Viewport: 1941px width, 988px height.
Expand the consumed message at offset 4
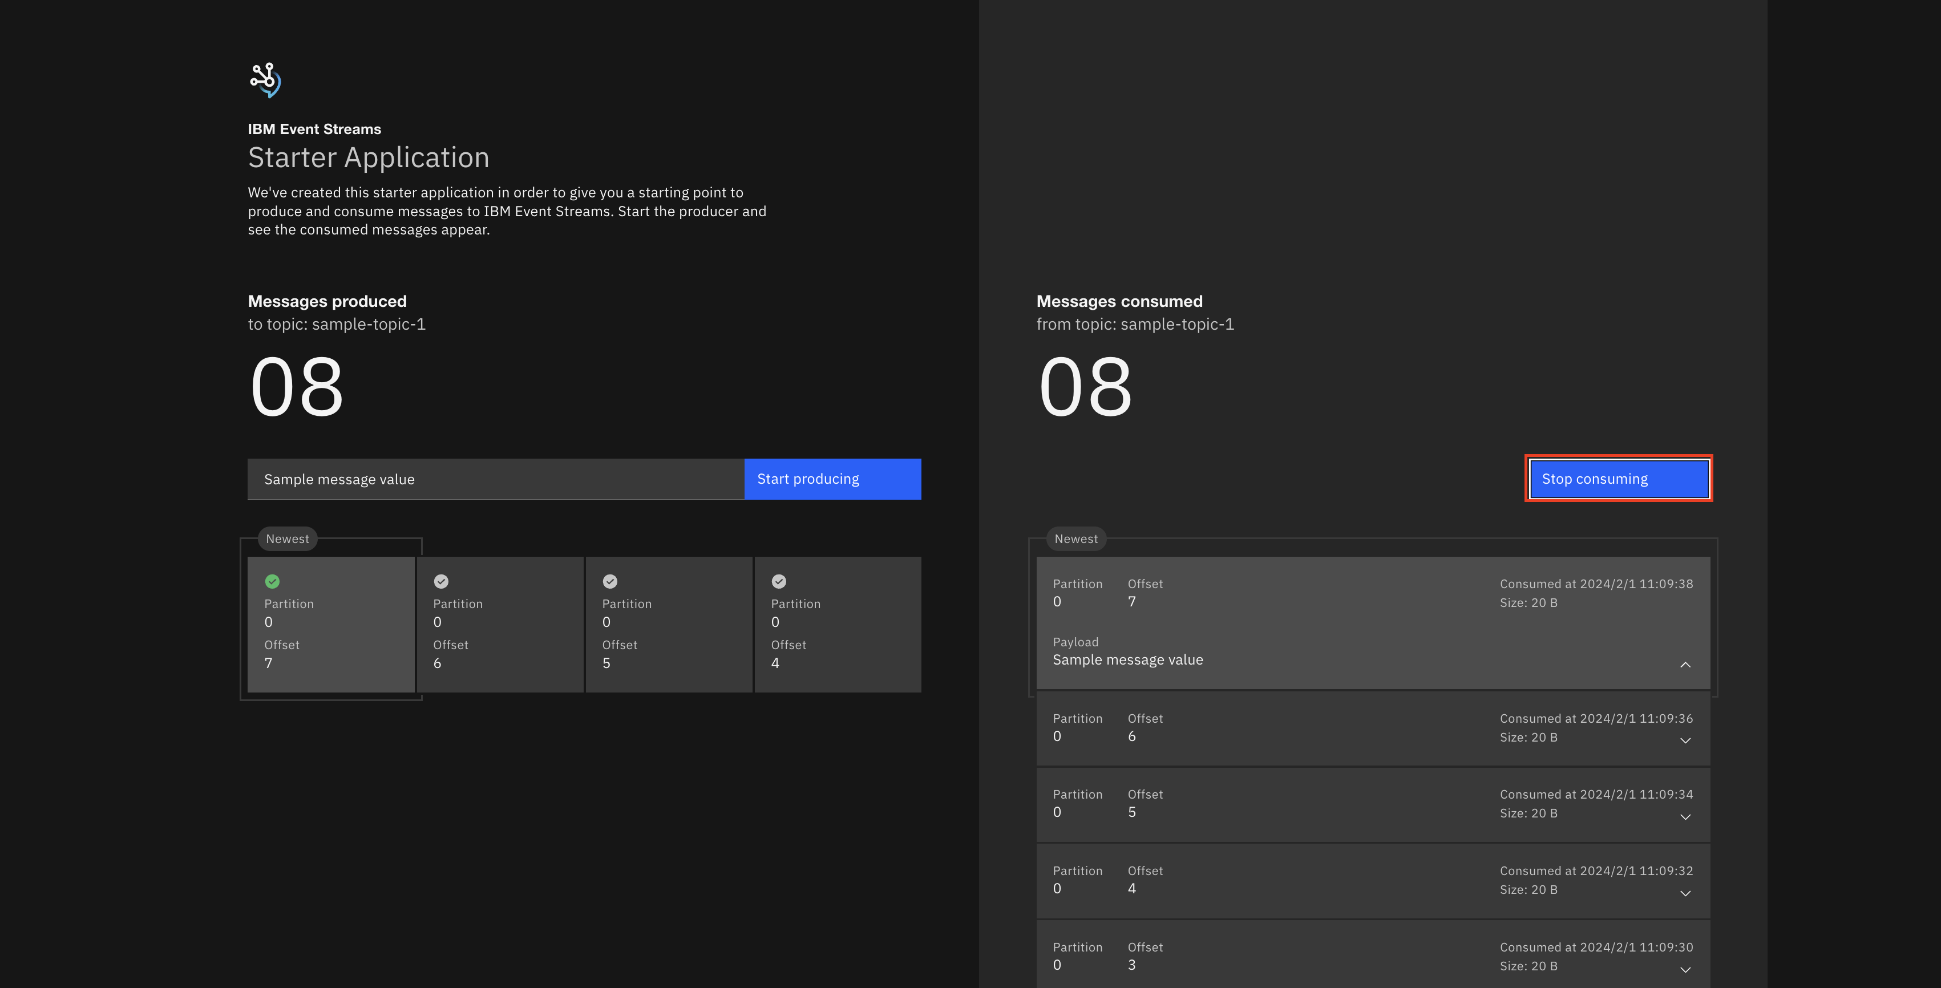point(1685,893)
